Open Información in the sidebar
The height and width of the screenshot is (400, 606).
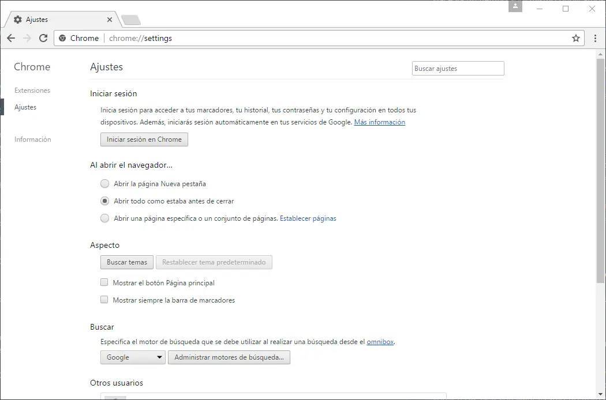33,139
